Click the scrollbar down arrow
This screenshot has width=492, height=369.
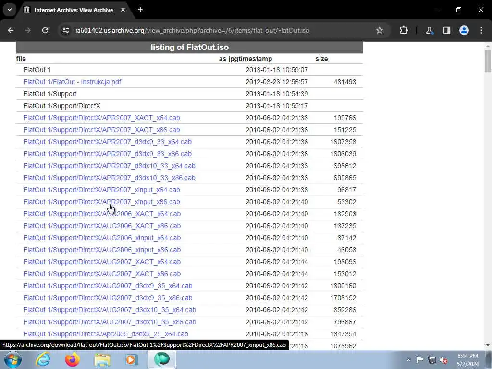[488, 345]
